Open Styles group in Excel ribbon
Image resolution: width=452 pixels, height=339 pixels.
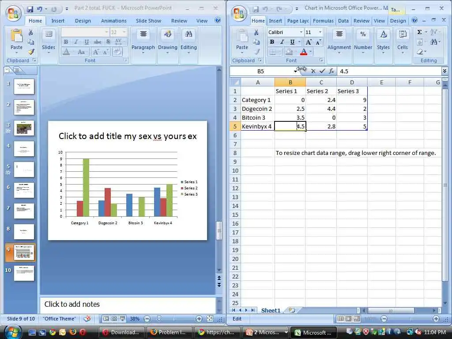coord(383,41)
